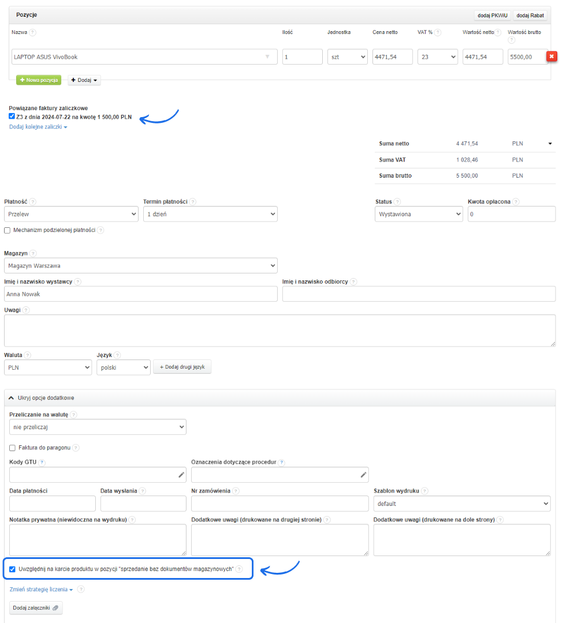Click help icon beside Magazyn label

point(33,253)
